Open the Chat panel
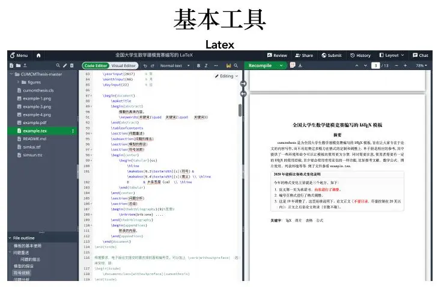441x287 pixels. 420,55
